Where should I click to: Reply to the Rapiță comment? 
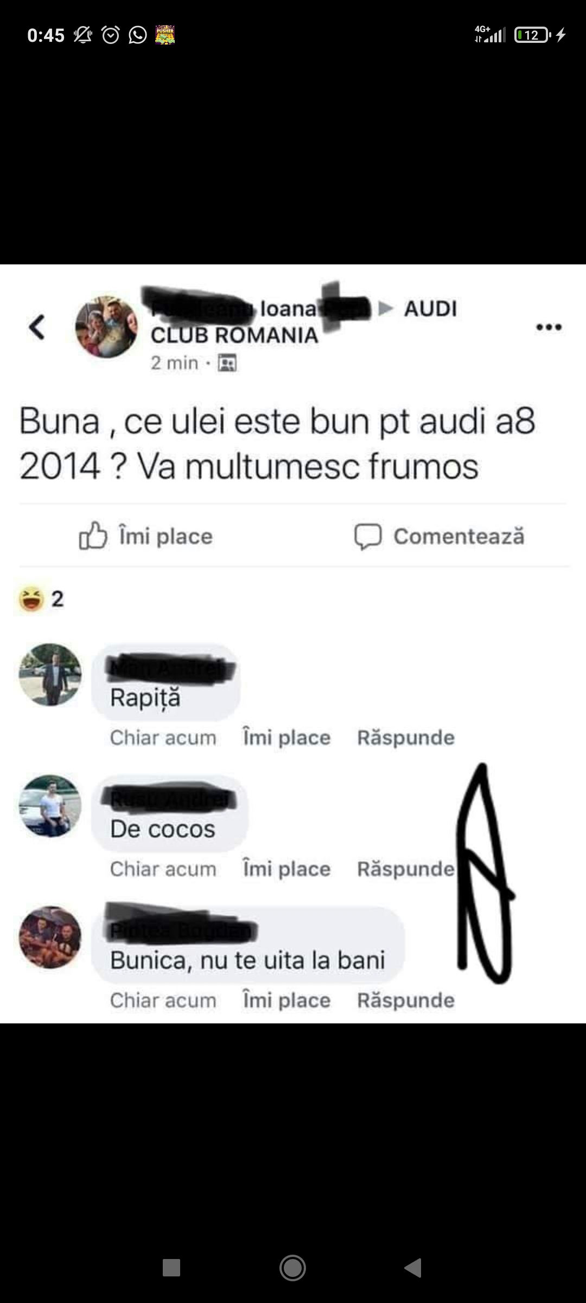click(x=406, y=738)
